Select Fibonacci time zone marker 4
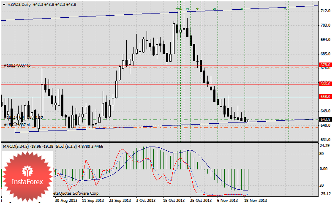The image size is (335, 204). pos(198,9)
